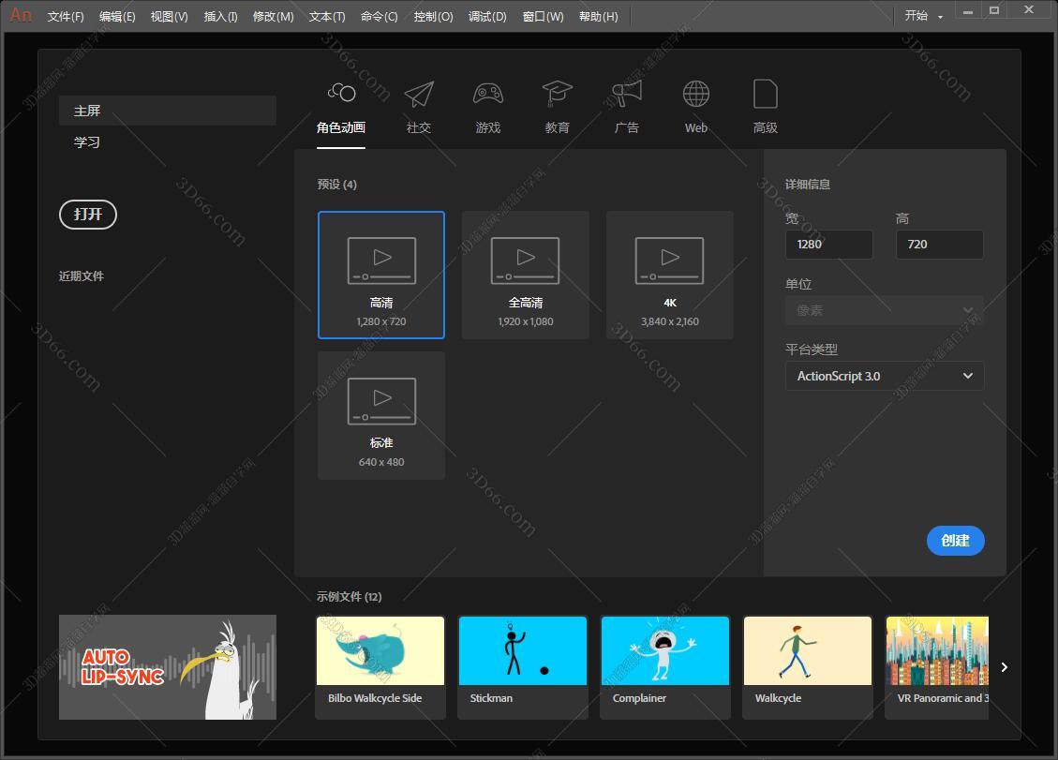The height and width of the screenshot is (760, 1058).
Task: Open the 高级 category icon
Action: pyautogui.click(x=765, y=93)
